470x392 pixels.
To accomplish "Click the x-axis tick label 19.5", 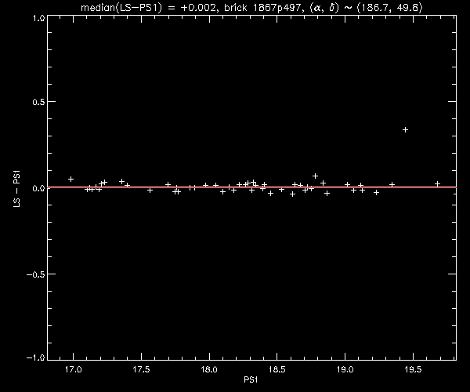I will [x=413, y=369].
